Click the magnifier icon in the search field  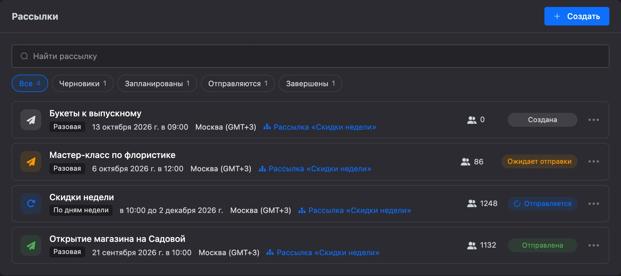[24, 56]
